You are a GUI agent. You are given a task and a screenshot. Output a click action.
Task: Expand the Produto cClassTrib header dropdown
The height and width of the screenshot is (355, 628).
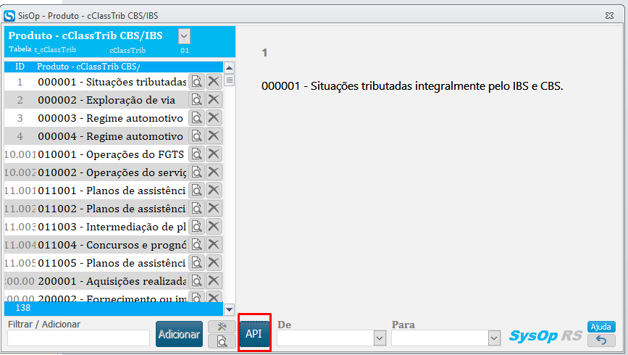(184, 35)
